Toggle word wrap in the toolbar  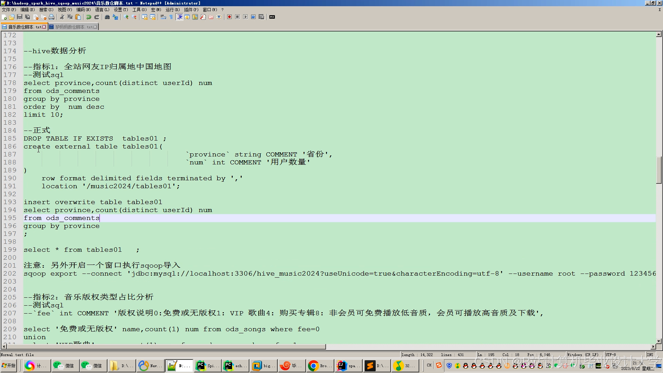[163, 17]
